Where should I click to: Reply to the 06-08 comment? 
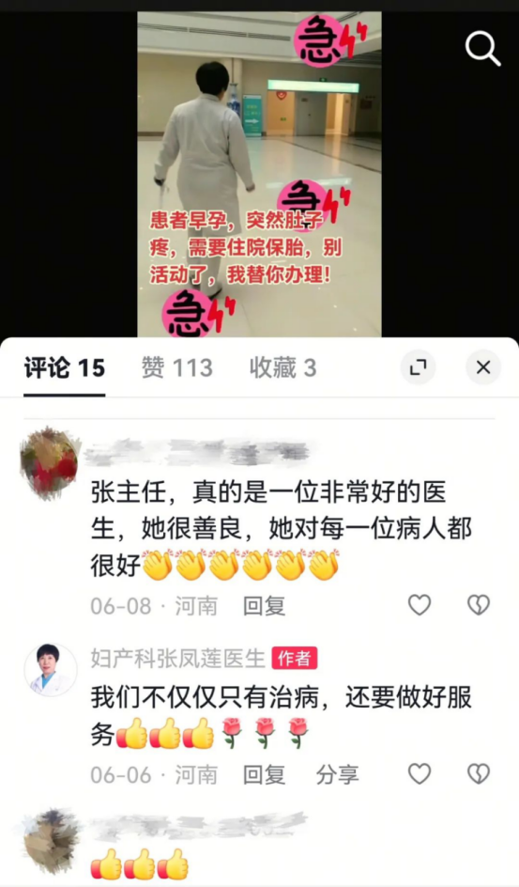tap(265, 606)
